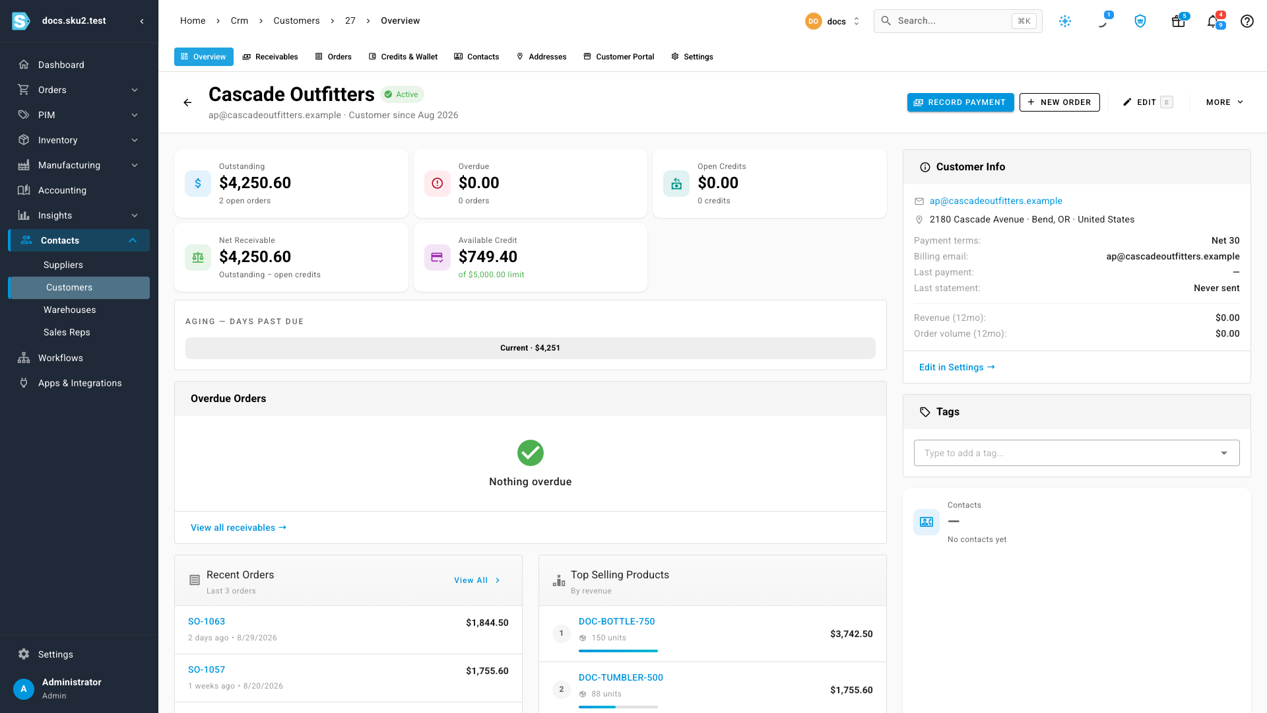
Task: Open Apps & Integrations
Action: pyautogui.click(x=79, y=383)
